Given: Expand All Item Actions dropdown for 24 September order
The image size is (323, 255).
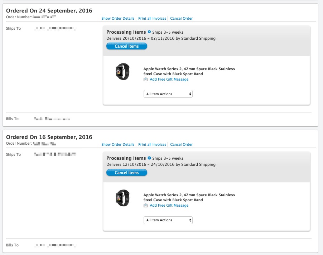Looking at the screenshot, I should coord(168,94).
